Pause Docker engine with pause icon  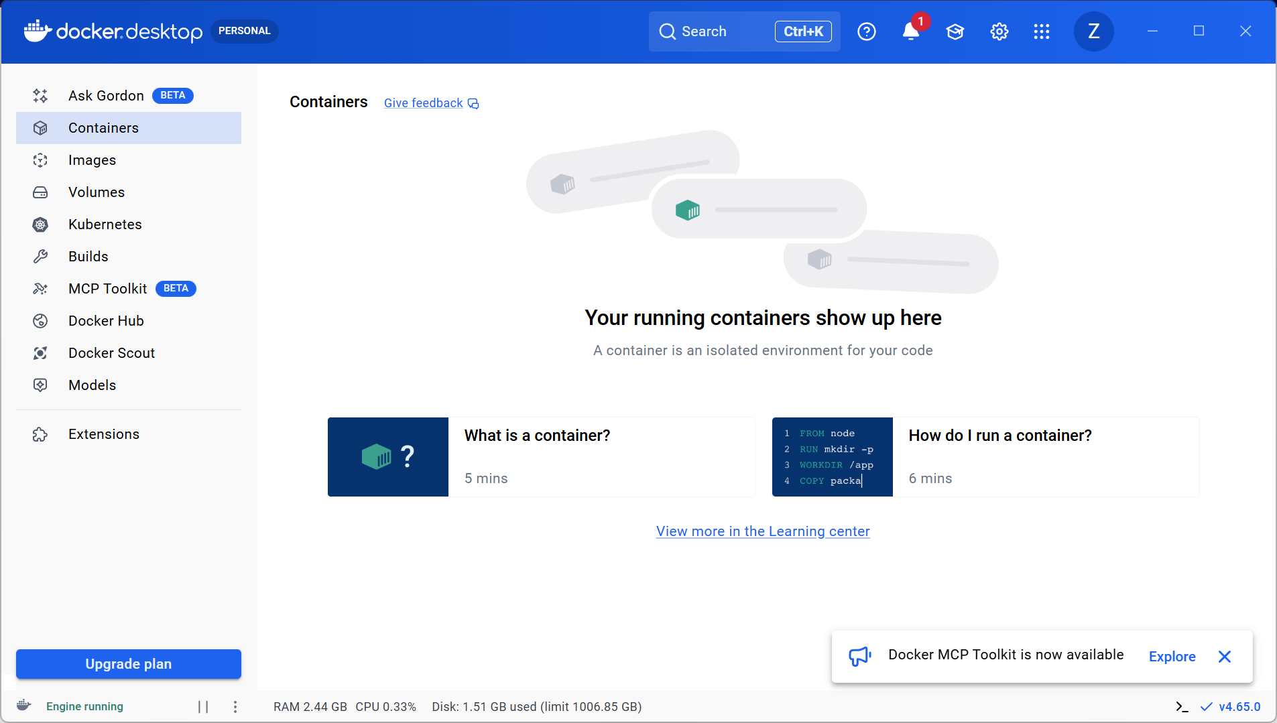click(x=203, y=707)
